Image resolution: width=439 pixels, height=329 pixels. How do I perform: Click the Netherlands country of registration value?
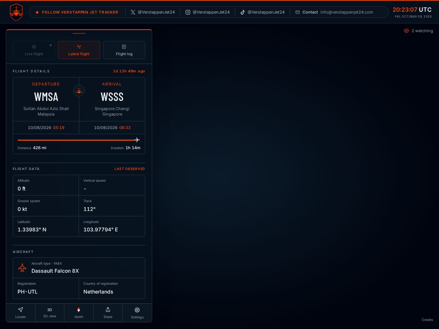coord(98,292)
